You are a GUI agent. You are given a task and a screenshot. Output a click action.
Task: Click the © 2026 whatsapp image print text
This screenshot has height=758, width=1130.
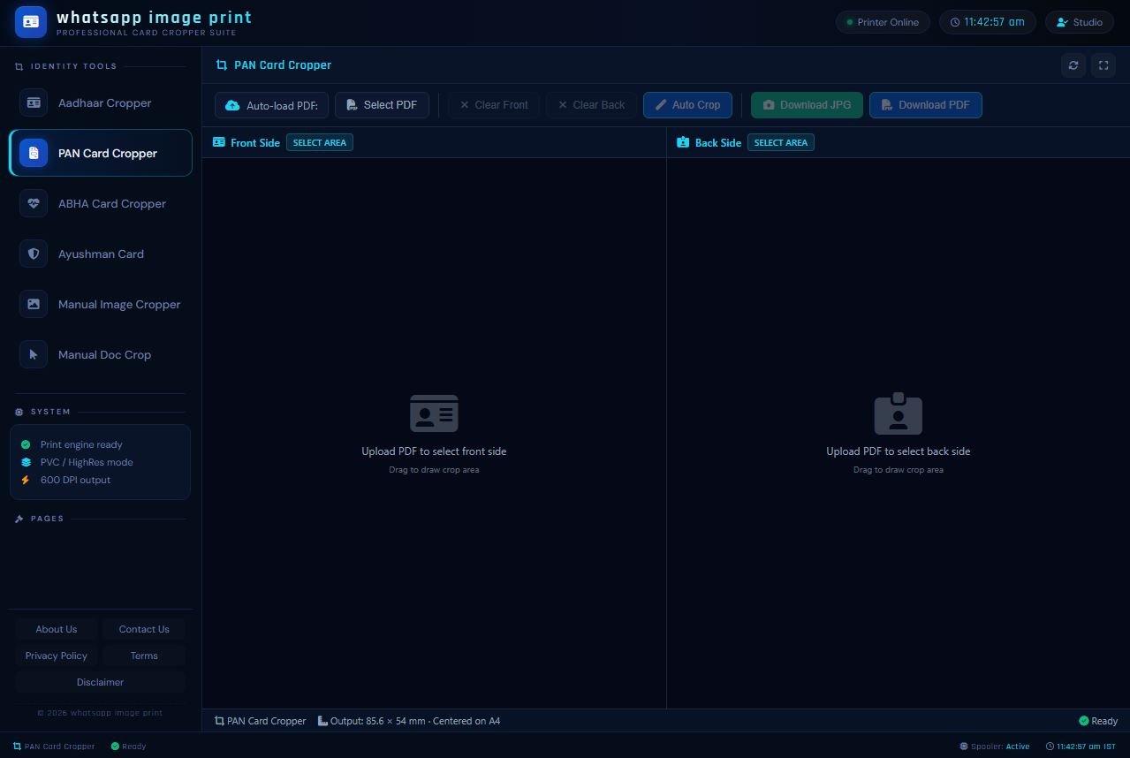click(100, 713)
